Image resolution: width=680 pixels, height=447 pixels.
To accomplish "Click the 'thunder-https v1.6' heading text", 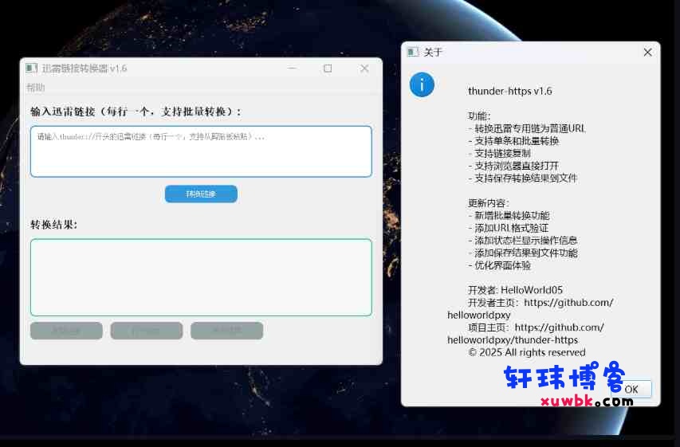I will 510,91.
